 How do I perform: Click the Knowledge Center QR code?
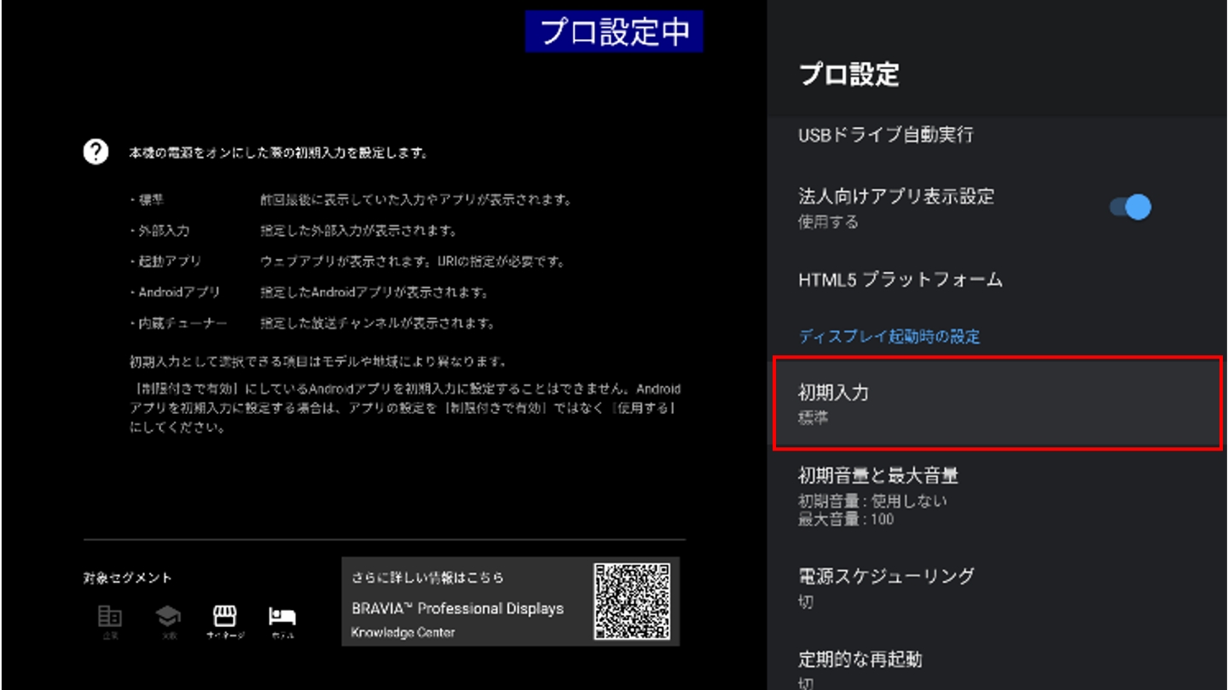pos(632,601)
